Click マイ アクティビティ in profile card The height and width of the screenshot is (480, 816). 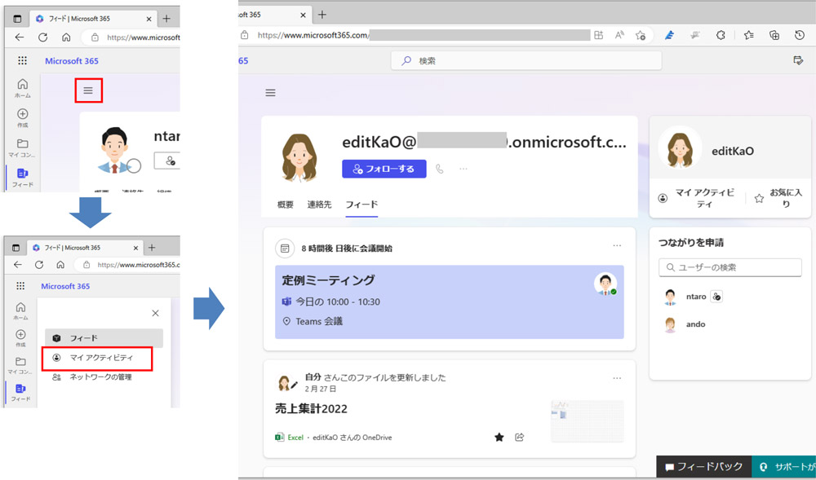[698, 198]
